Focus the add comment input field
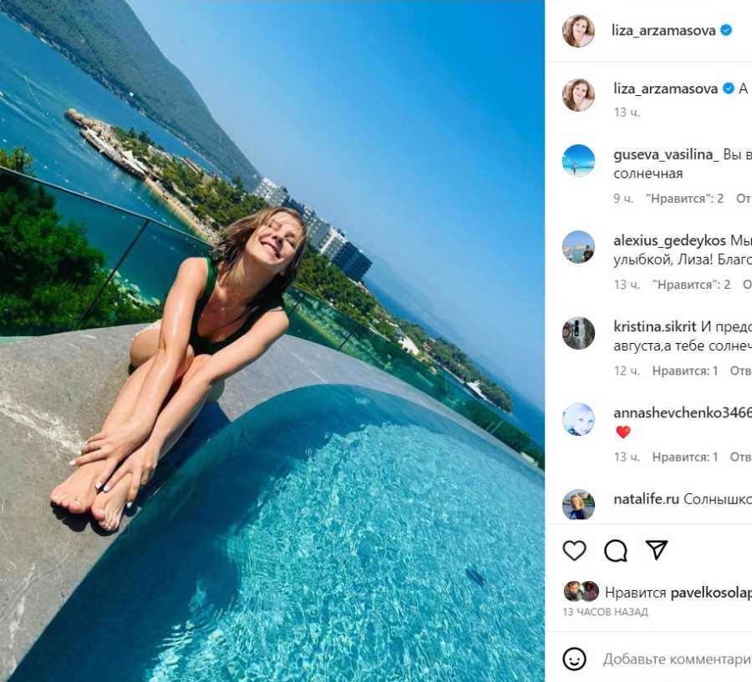This screenshot has width=752, height=682. point(677,659)
